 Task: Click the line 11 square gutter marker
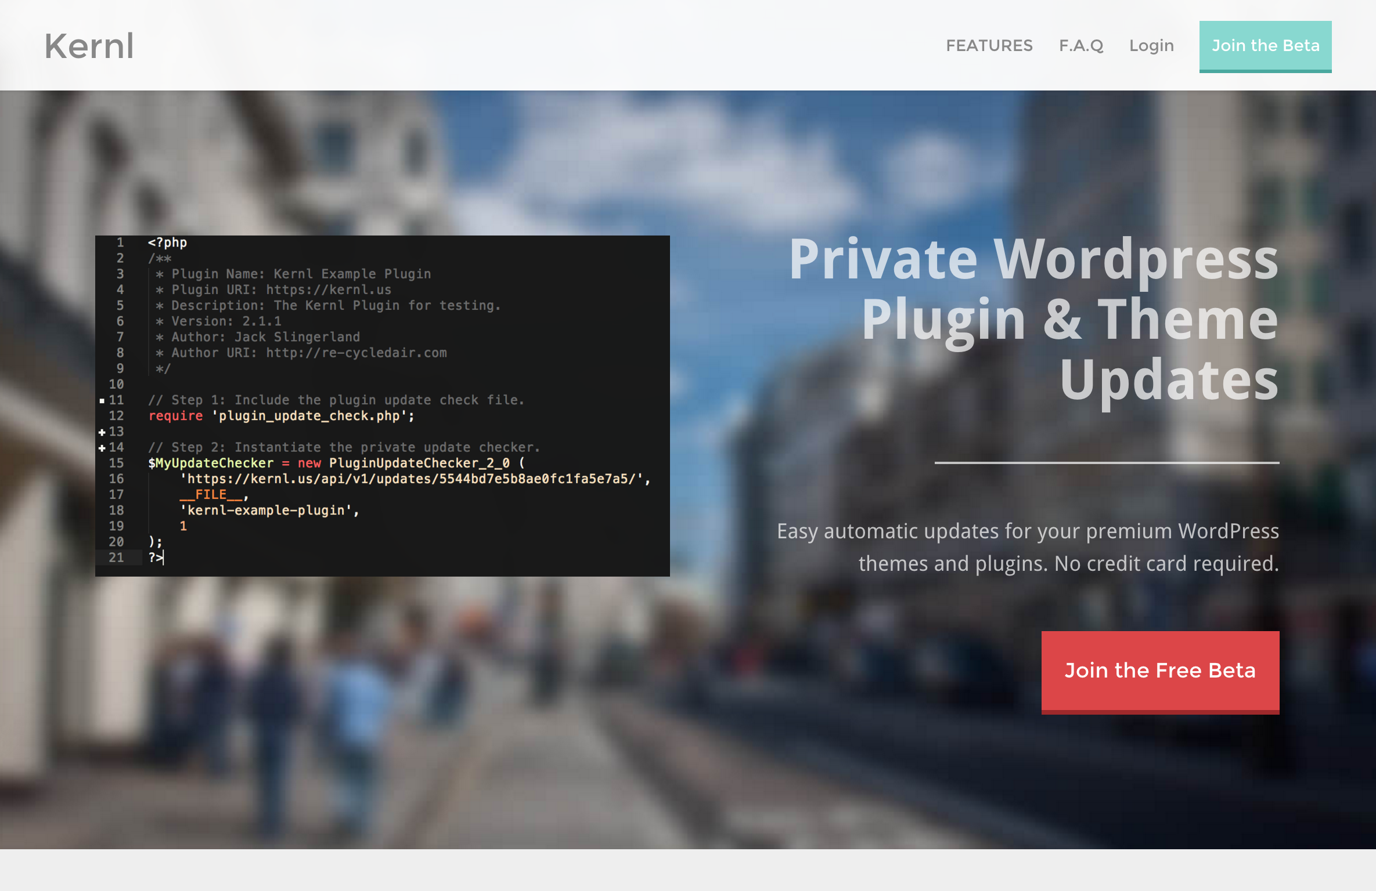(x=102, y=400)
